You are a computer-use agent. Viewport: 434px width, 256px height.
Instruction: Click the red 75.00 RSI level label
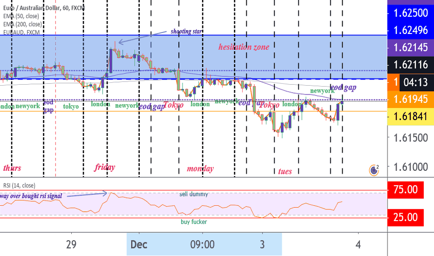[410, 190]
